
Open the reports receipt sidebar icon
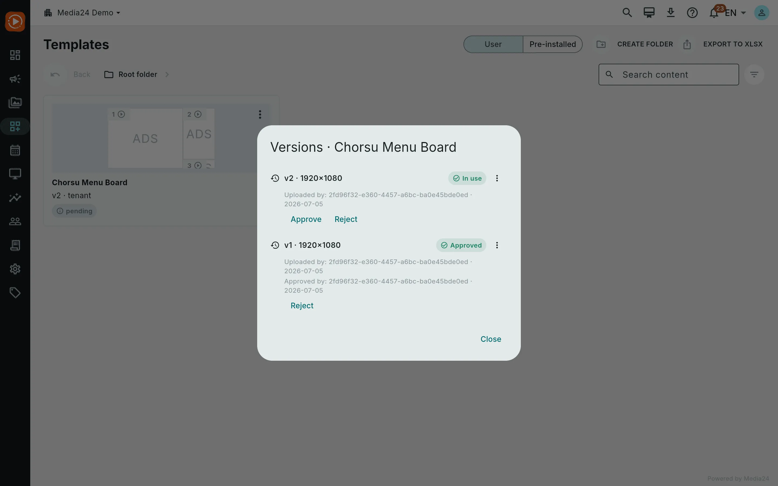click(15, 245)
